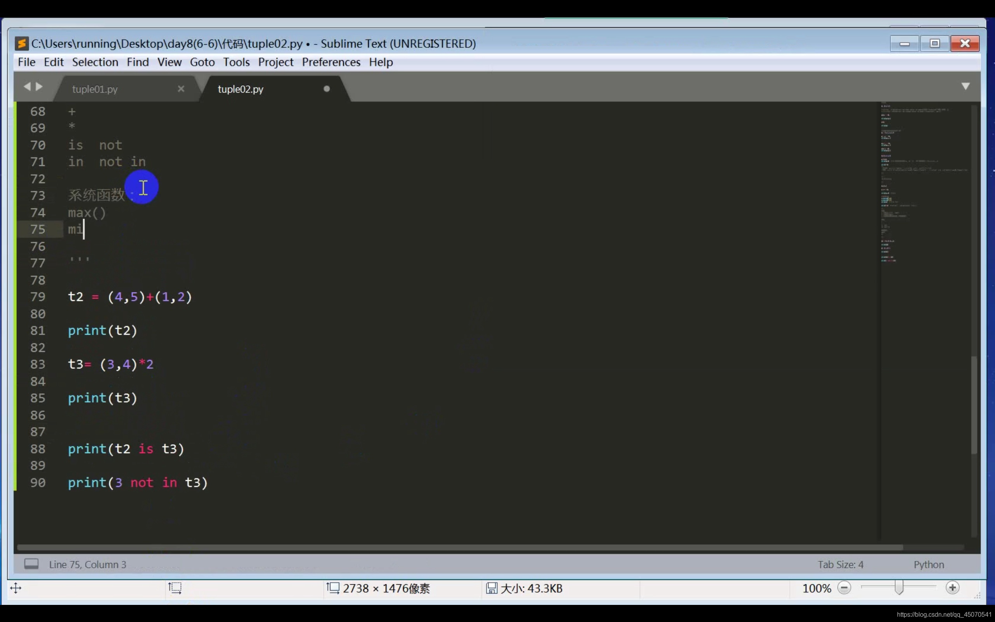This screenshot has width=995, height=622.
Task: Open Python syntax selector
Action: click(929, 564)
